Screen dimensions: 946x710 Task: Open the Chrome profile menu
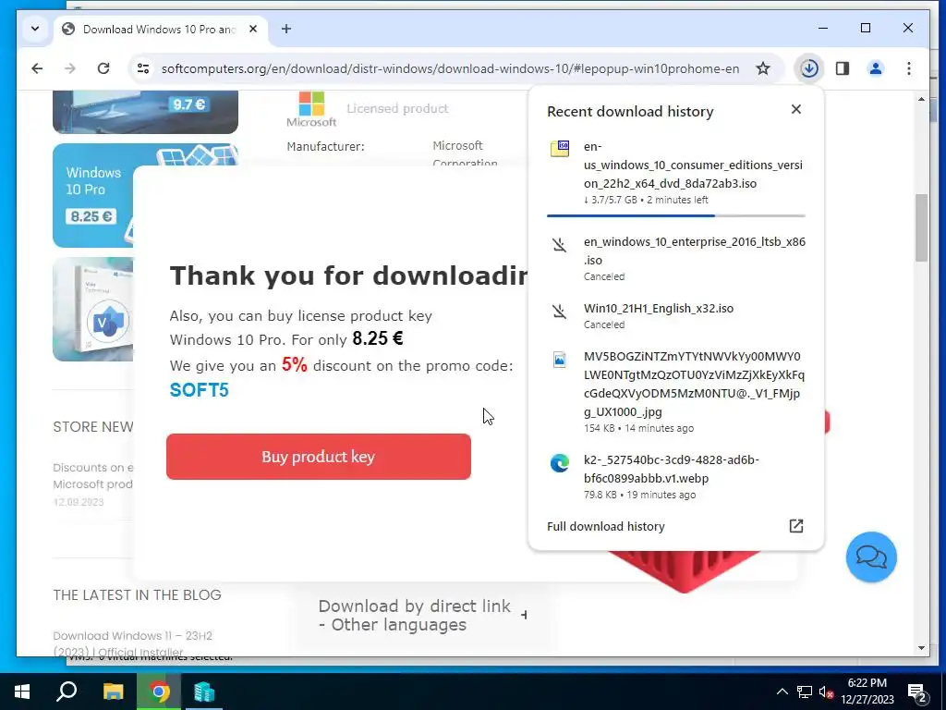click(876, 68)
